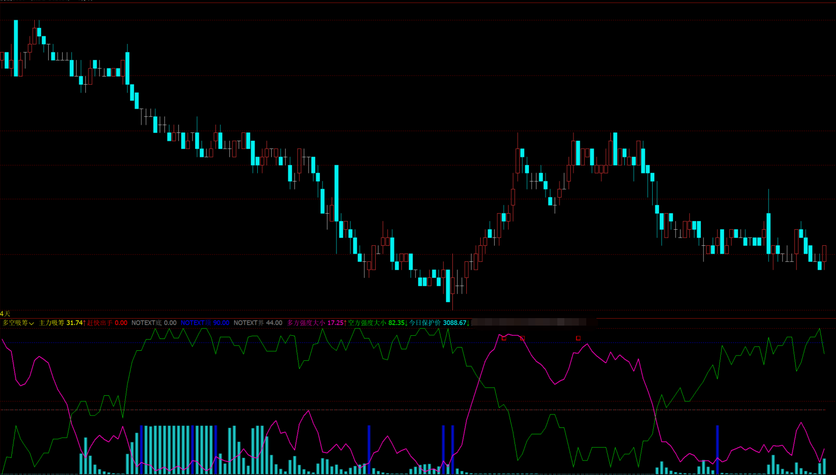Click the gray NOTEXT底 0.00 value
Viewport: 836px width, 475px height.
click(154, 323)
